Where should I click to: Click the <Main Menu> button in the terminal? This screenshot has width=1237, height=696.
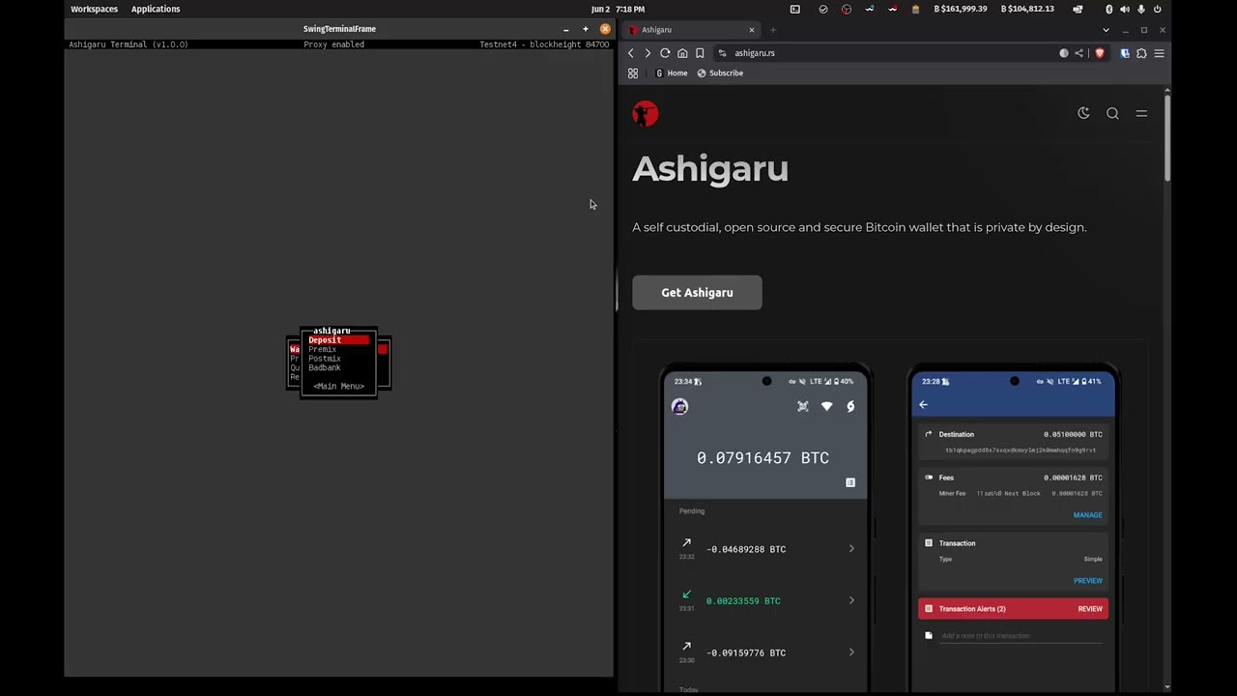[338, 387]
